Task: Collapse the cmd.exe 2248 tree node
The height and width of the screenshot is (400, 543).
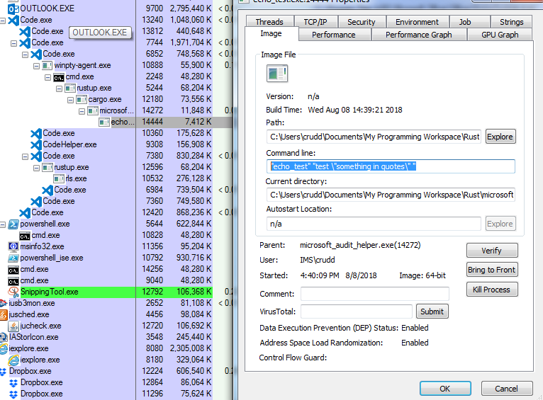Action: click(47, 77)
